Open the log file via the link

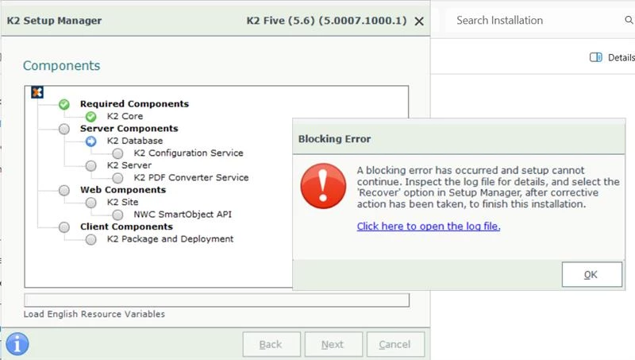coord(429,226)
